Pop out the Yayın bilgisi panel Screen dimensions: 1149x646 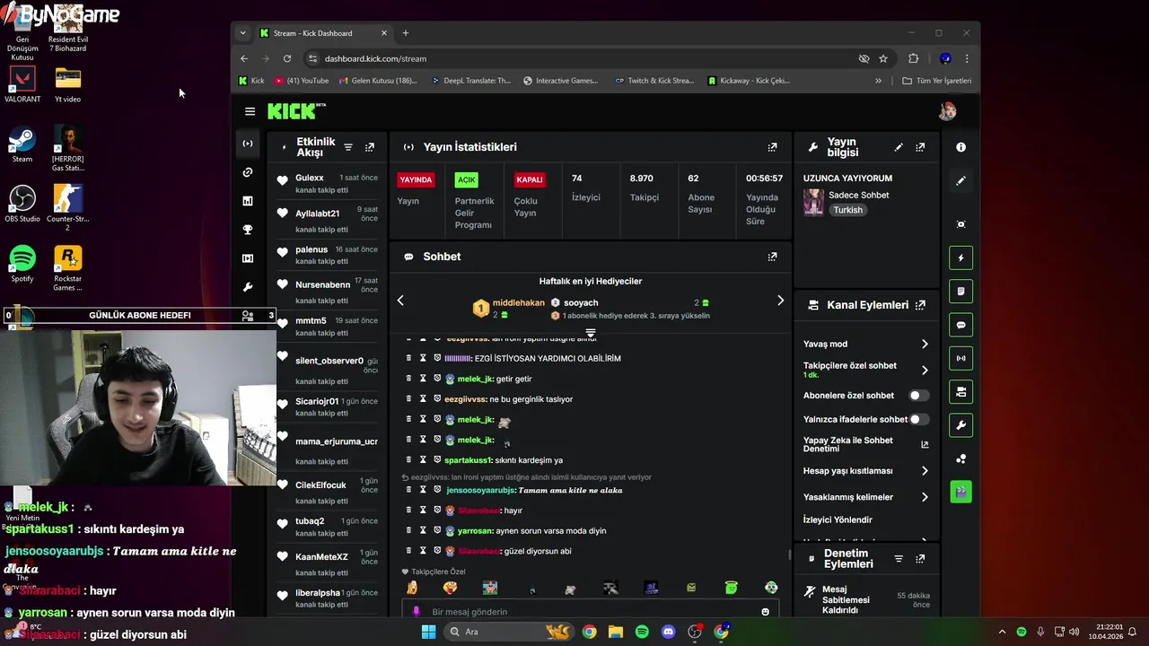(920, 147)
